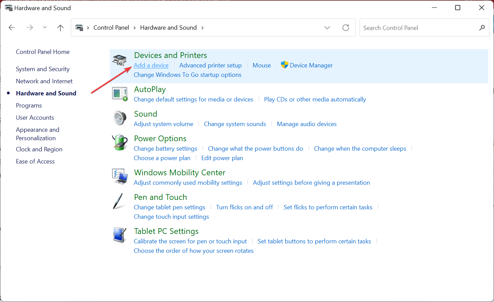Click Change battery settings
Viewport: 494px width, 302px height.
pyautogui.click(x=165, y=149)
